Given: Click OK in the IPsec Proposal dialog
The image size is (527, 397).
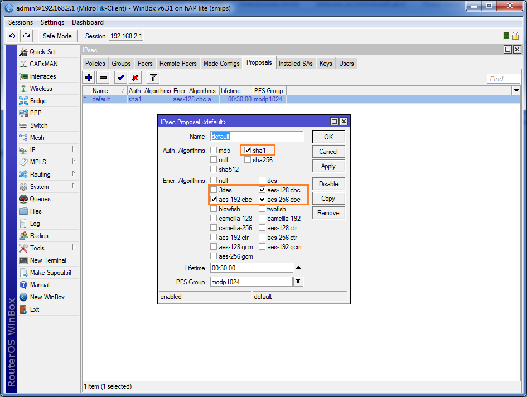Looking at the screenshot, I should (x=328, y=137).
